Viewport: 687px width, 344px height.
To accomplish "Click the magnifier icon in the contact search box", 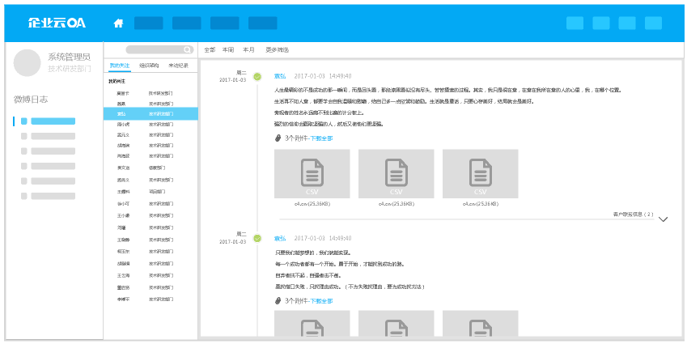I will (x=188, y=49).
